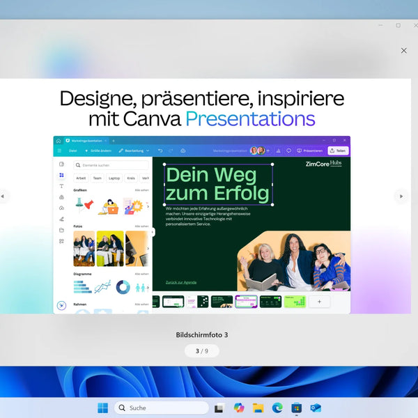Expand the Bearbeitung dropdown

134,151
